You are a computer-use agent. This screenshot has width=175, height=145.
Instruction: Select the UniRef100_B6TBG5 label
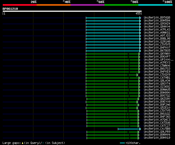click(x=157, y=51)
